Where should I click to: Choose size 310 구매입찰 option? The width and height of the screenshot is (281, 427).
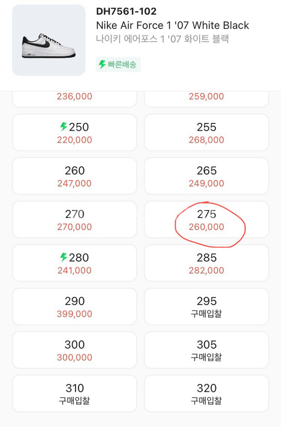[75, 394]
